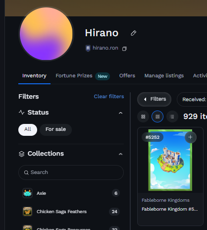Copy the hirano.ron address
This screenshot has width=207, height=230.
click(124, 49)
